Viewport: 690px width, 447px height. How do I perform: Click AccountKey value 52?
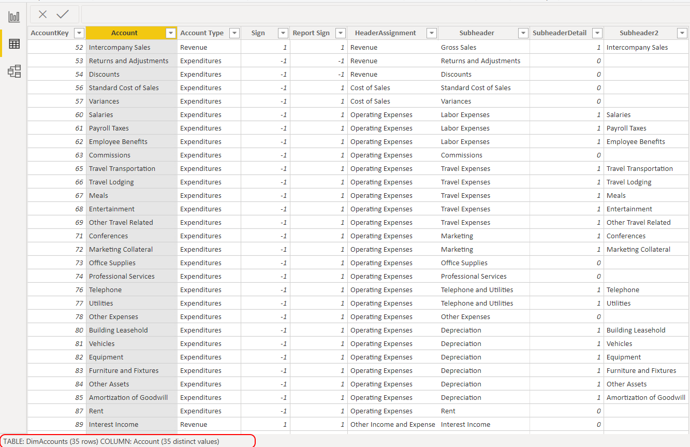56,47
